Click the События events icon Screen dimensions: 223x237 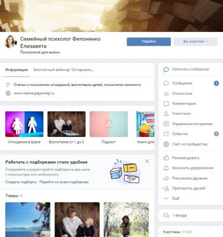coord(166,134)
